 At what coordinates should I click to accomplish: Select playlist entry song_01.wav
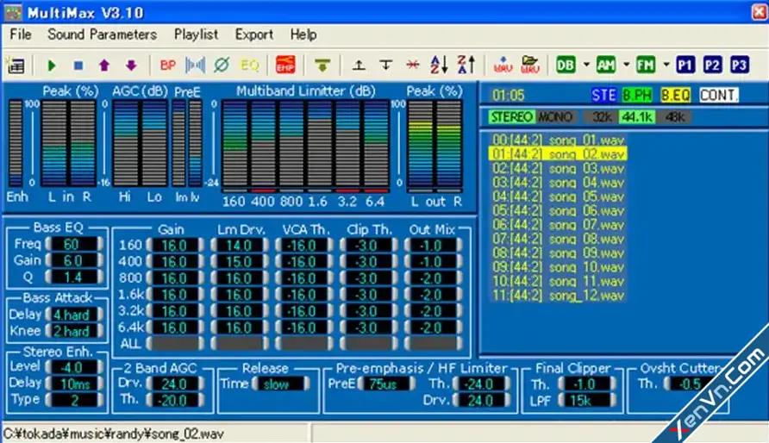tap(558, 140)
